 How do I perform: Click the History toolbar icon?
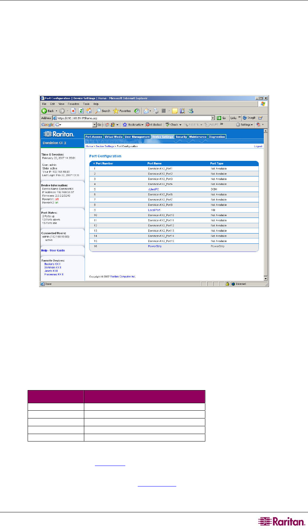[x=137, y=111]
